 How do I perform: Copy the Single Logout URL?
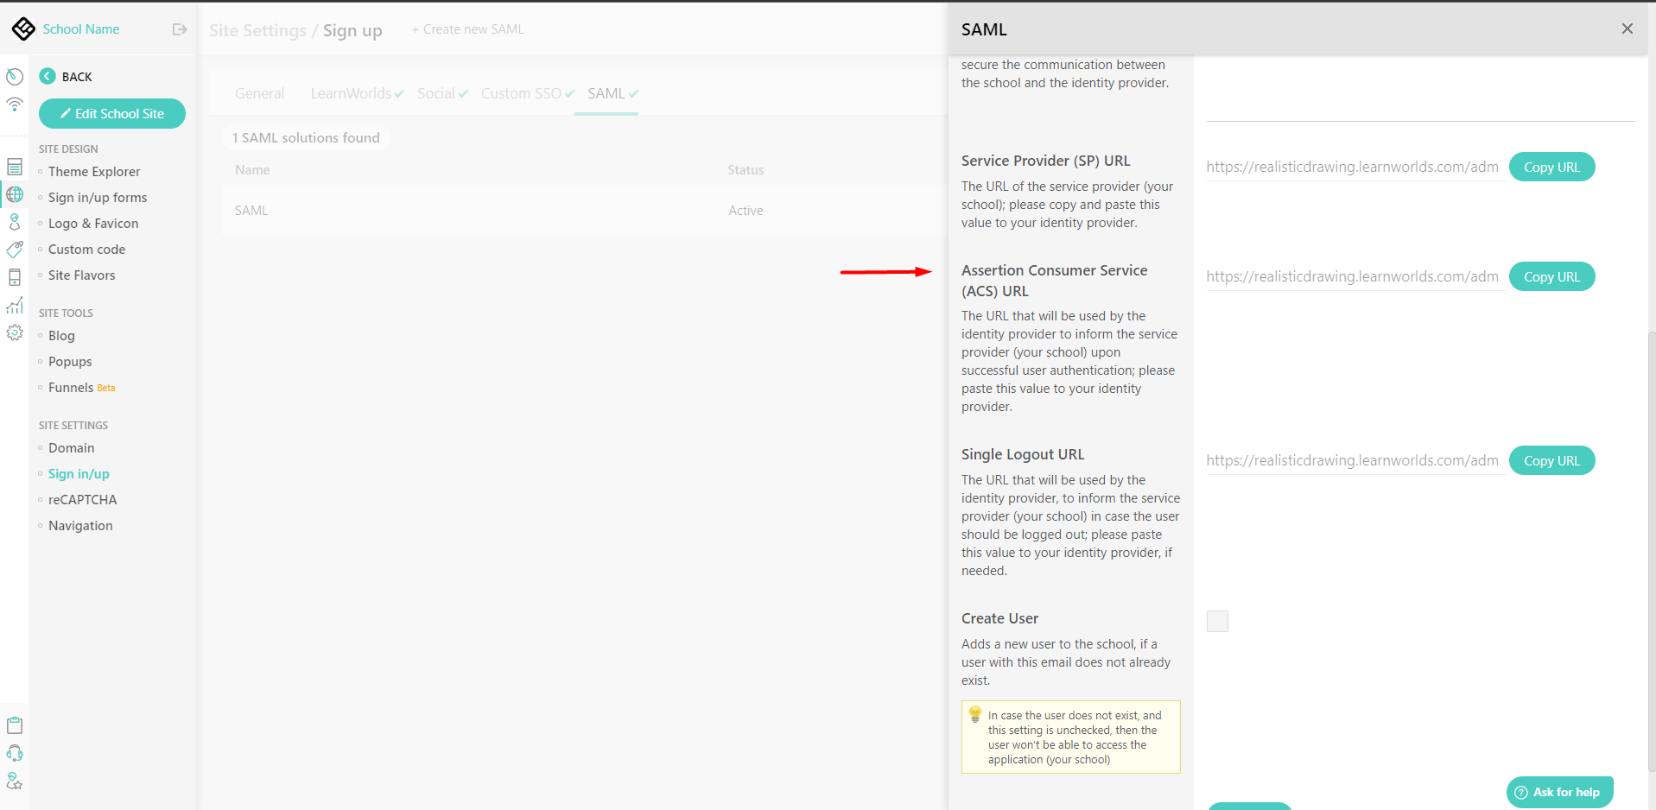click(1551, 460)
